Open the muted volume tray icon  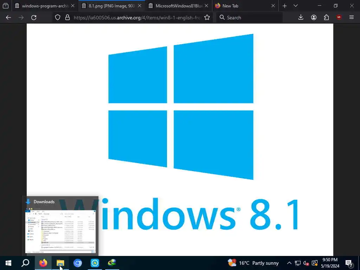[x=306, y=263]
